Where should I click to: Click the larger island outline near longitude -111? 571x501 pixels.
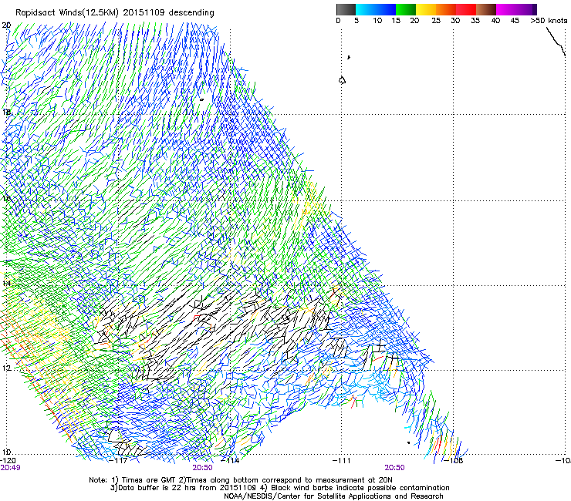[342, 80]
